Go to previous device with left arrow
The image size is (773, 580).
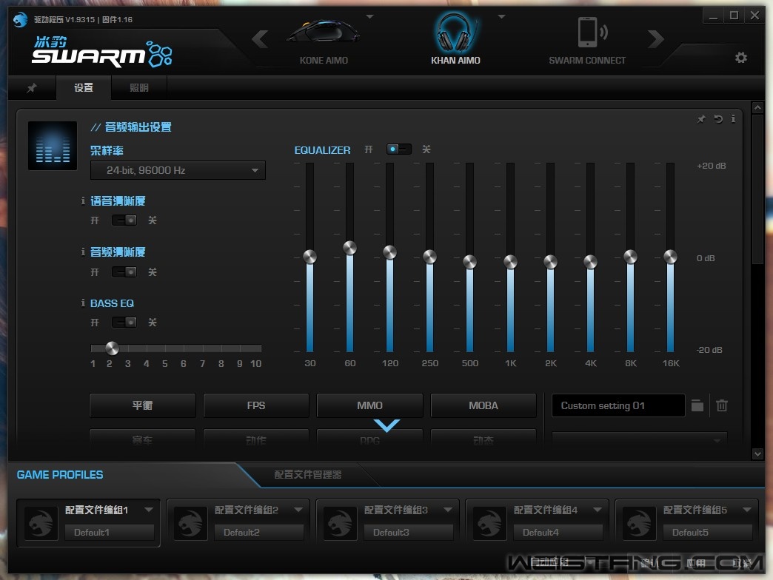click(260, 39)
